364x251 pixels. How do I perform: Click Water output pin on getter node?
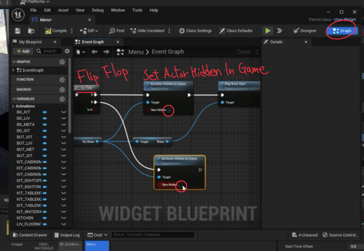167,141
